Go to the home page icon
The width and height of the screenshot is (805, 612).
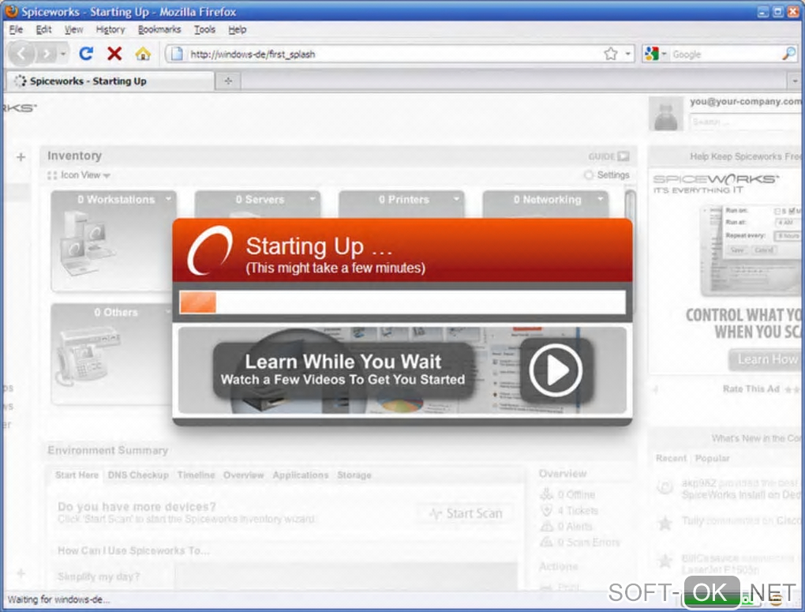point(143,54)
